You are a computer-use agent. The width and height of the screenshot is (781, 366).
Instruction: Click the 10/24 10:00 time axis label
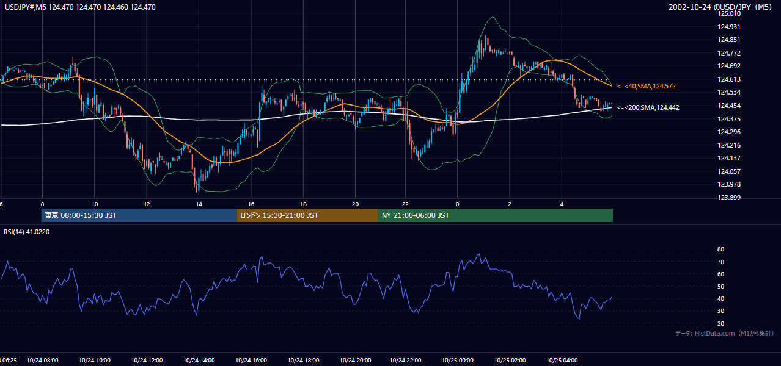(x=95, y=361)
